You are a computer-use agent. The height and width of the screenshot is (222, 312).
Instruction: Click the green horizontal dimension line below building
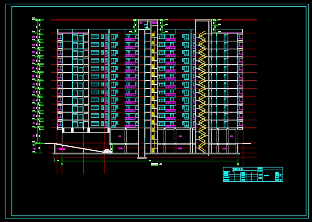[x=146, y=161]
